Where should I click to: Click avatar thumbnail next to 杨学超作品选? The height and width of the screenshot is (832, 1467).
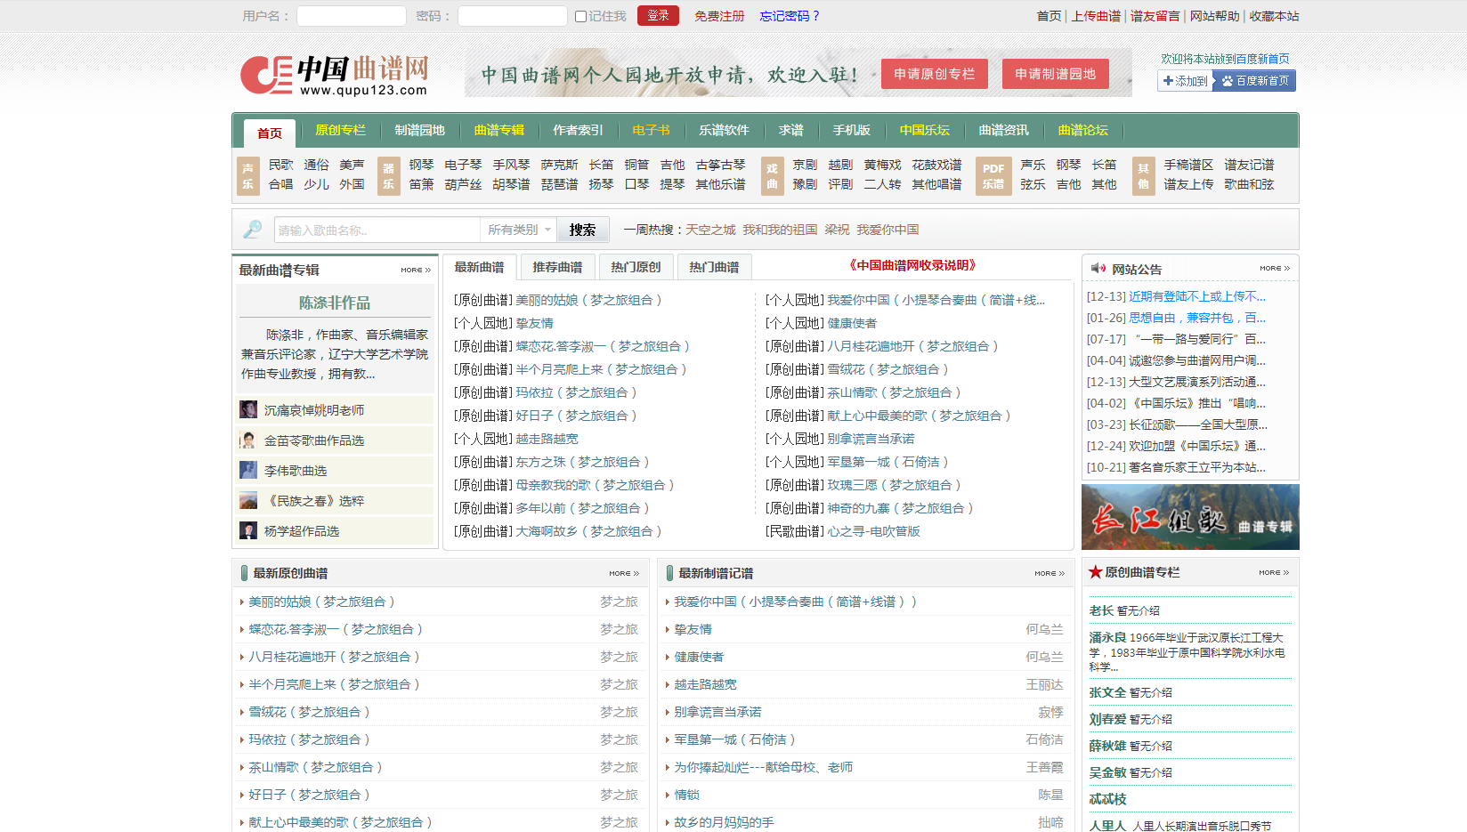point(248,531)
